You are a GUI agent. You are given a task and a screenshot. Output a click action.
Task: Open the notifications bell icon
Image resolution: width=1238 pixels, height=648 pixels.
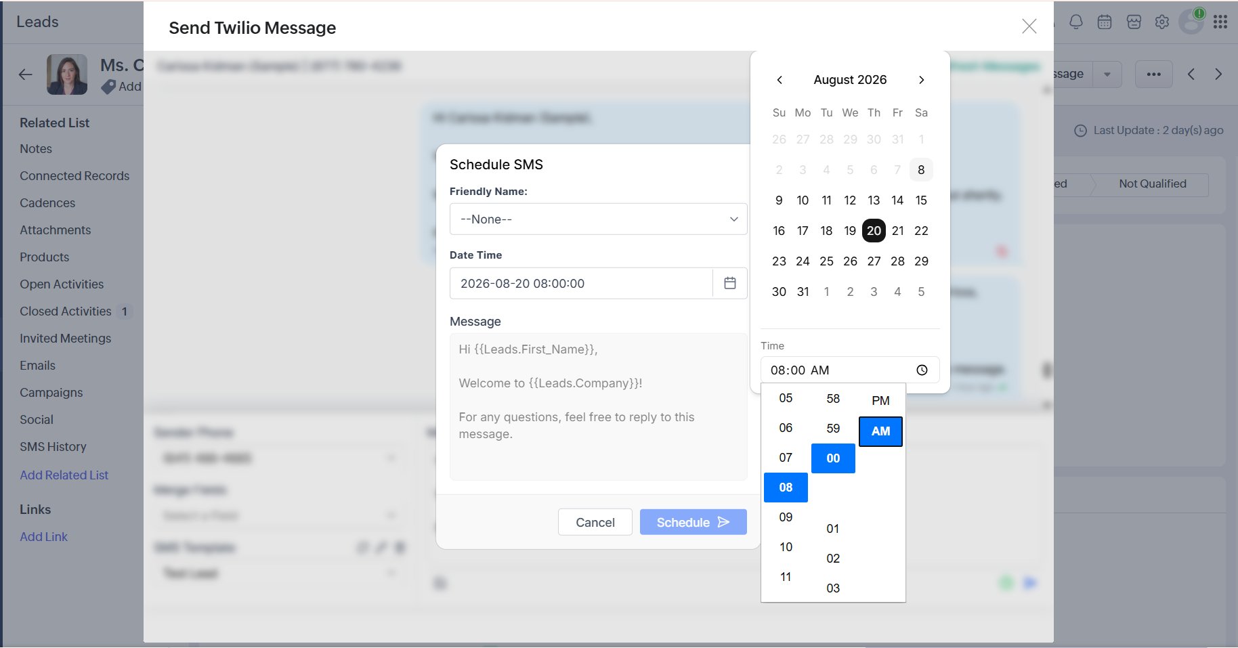pyautogui.click(x=1076, y=22)
